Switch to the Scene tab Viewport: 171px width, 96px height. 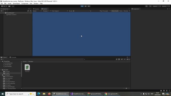tap(36, 9)
